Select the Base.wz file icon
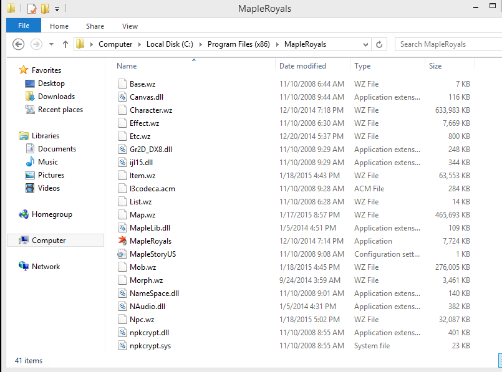 click(x=122, y=83)
